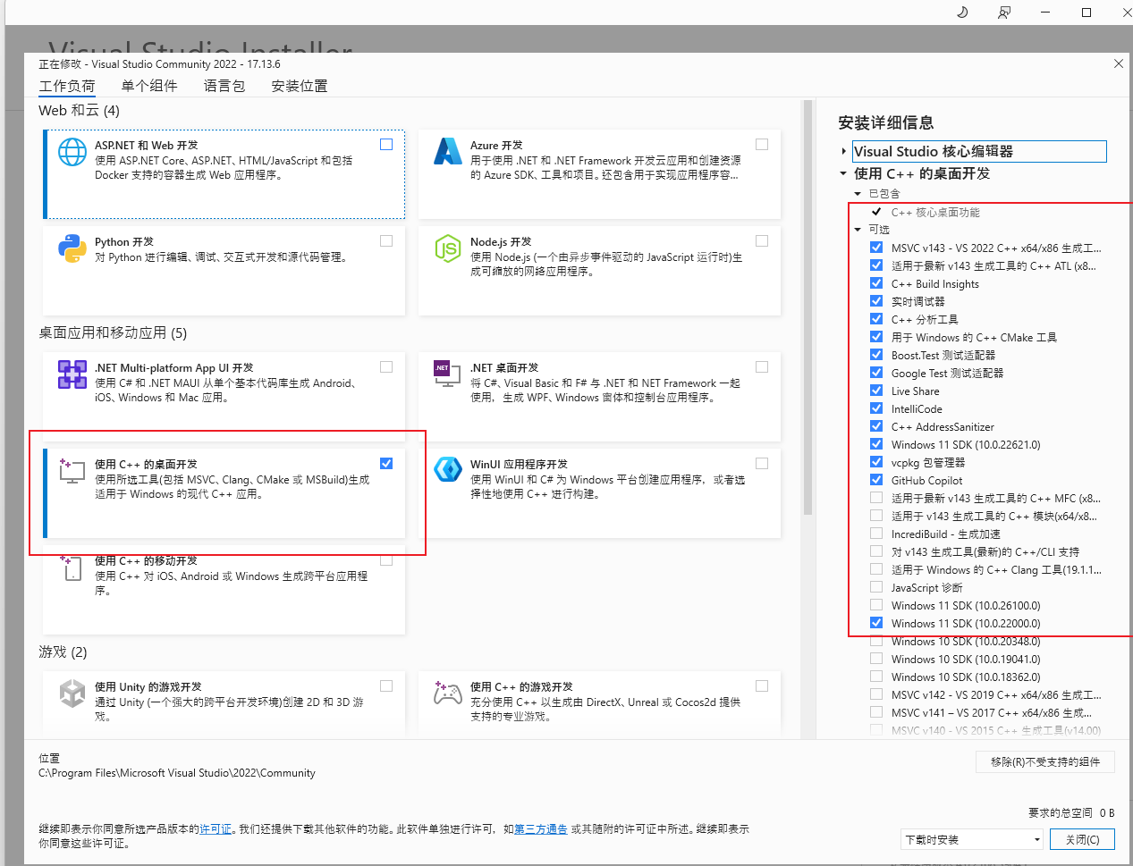The width and height of the screenshot is (1133, 866).
Task: Check Windows 10 SDK (10.0.19041.0)
Action: click(876, 659)
